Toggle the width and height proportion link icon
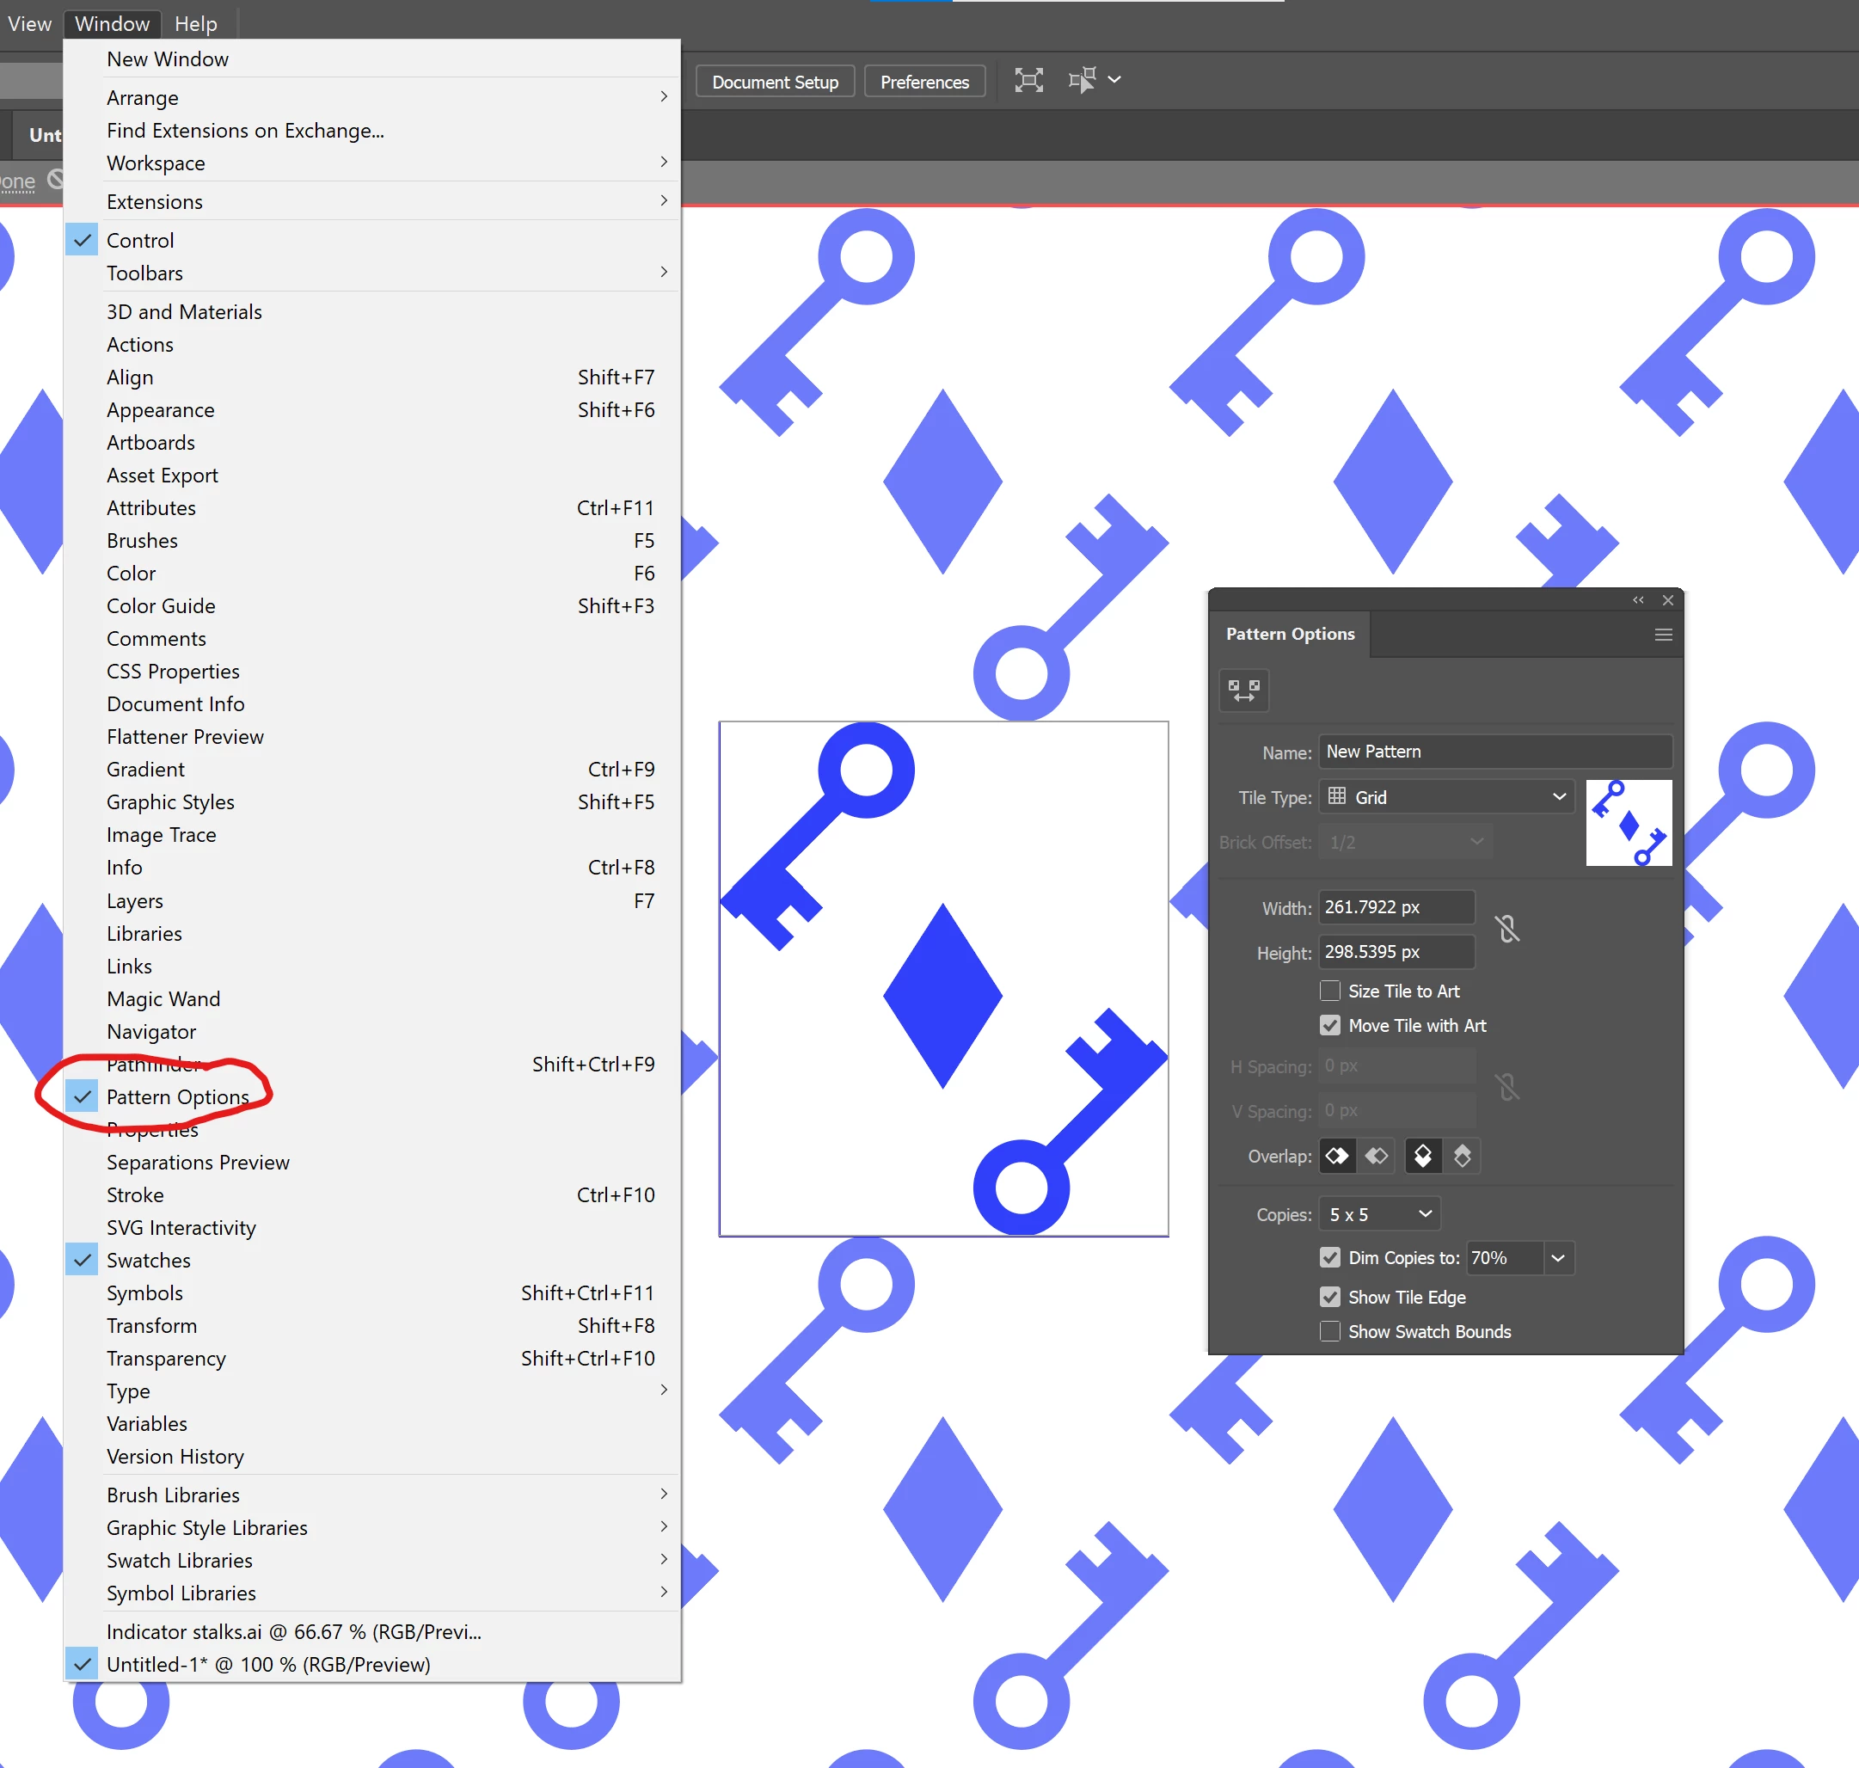 coord(1506,930)
